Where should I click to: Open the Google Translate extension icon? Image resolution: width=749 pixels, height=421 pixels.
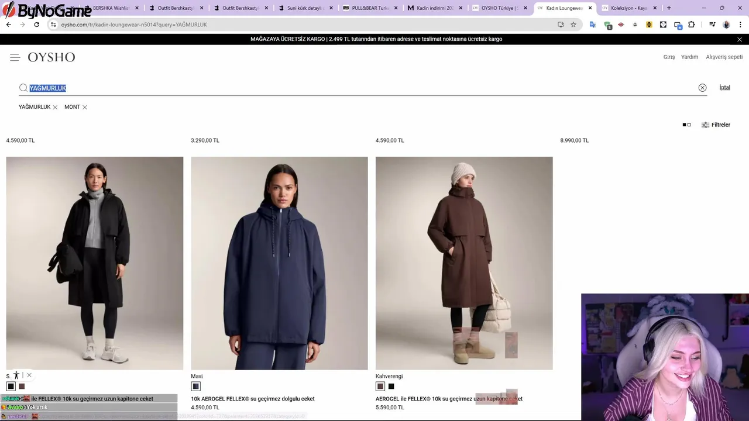click(593, 25)
